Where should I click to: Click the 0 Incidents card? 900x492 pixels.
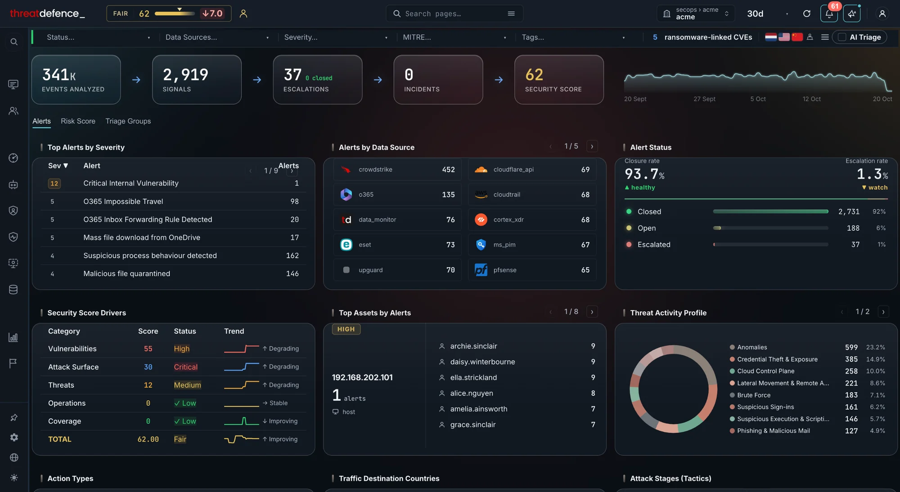tap(438, 80)
